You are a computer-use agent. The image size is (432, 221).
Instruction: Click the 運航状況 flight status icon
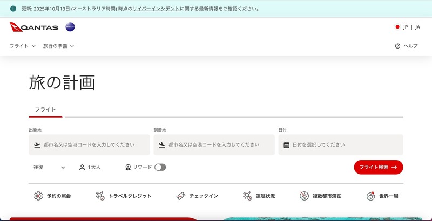247,196
